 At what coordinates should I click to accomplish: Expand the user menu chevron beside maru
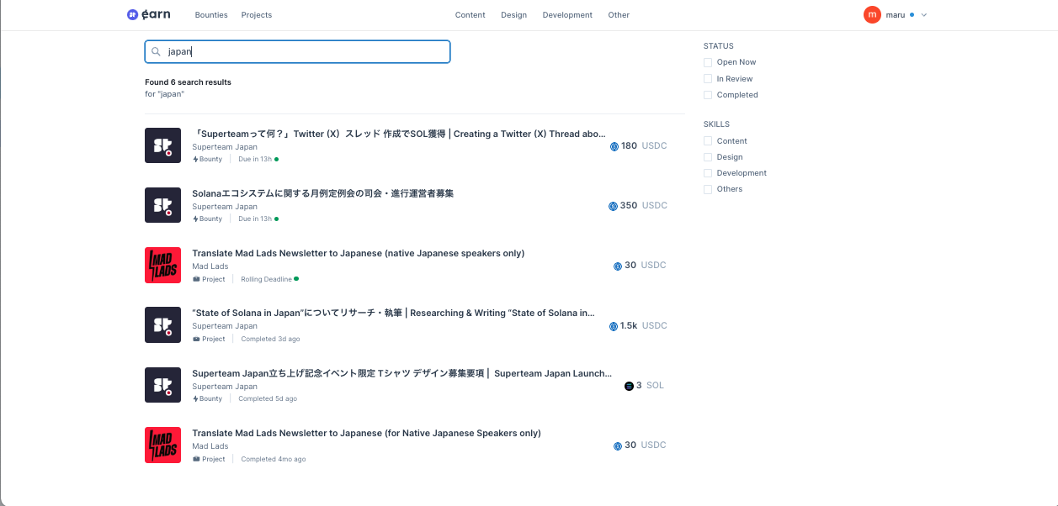click(x=924, y=15)
